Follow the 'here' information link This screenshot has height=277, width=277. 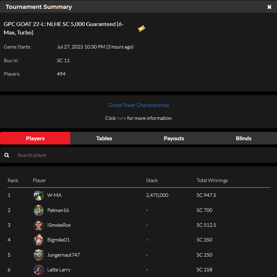tap(121, 118)
